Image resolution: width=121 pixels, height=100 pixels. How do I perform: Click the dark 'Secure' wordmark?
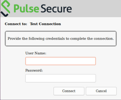[x=56, y=9]
